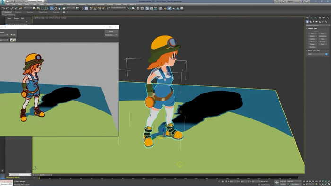Activate the Select and Scale tool
The image size is (331, 186).
coord(60,8)
